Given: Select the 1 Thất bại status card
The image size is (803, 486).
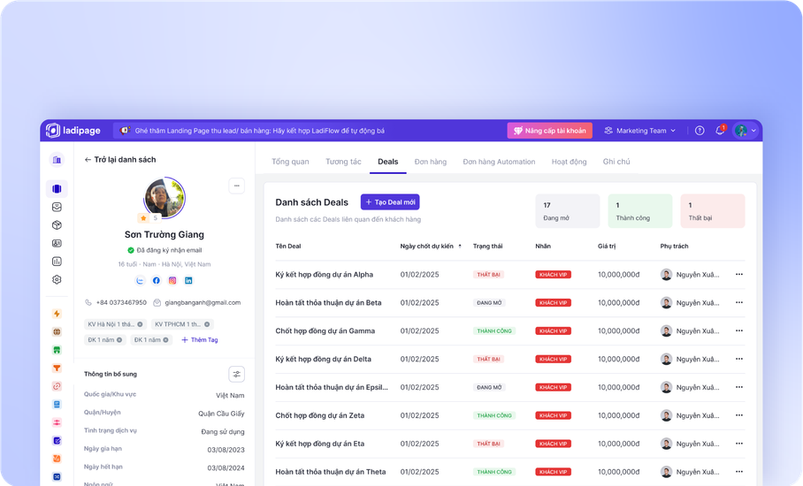Looking at the screenshot, I should 713,211.
